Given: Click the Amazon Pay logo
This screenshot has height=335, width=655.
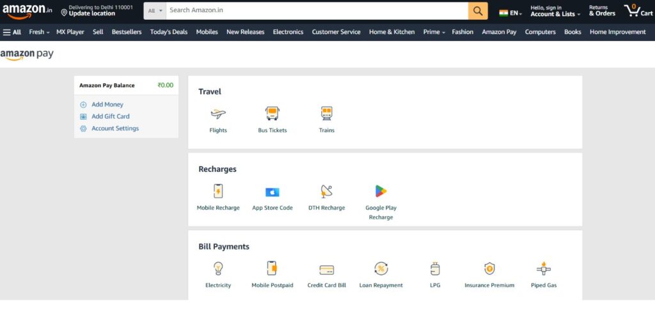Looking at the screenshot, I should 27,54.
